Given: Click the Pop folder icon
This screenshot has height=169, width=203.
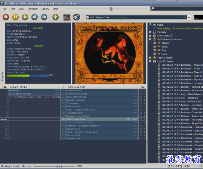Looking at the screenshot, I should pyautogui.click(x=159, y=50).
